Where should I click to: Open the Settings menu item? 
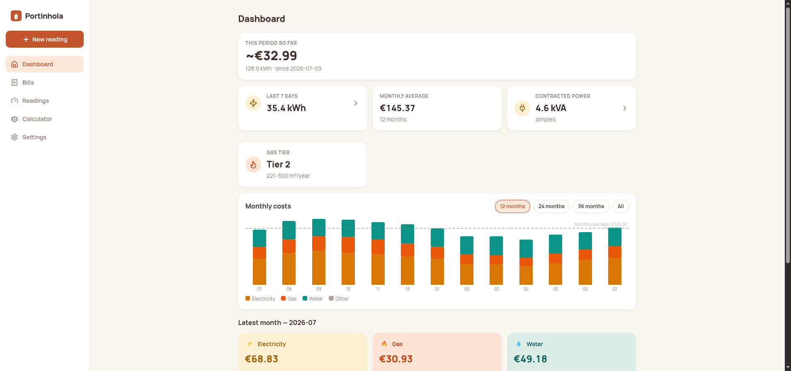pyautogui.click(x=45, y=137)
